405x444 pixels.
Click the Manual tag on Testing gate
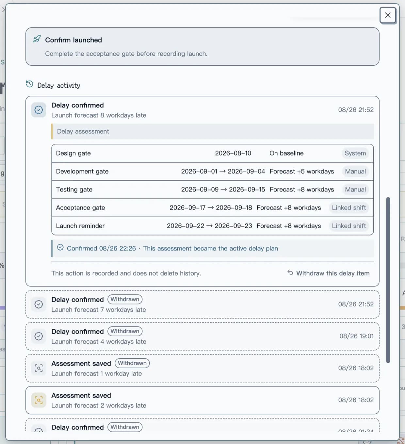[355, 189]
